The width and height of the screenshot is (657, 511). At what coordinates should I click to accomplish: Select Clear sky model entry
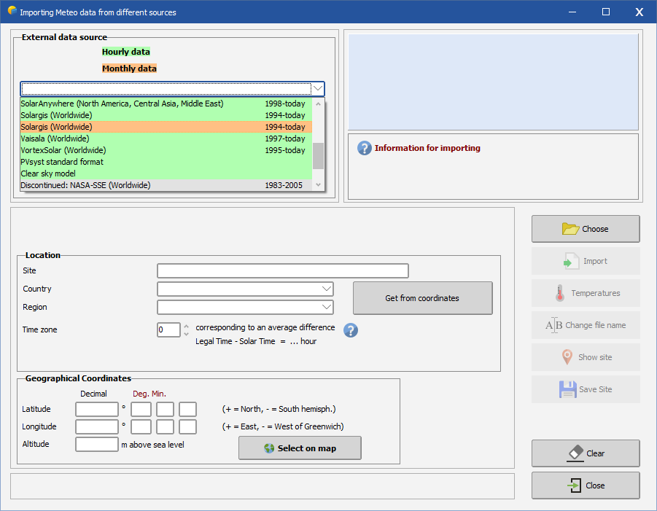(x=166, y=173)
